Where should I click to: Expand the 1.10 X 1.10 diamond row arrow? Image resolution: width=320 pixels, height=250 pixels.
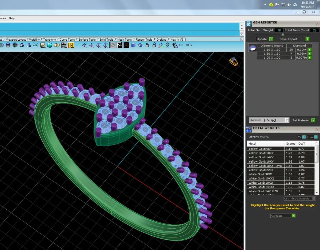[x=310, y=50]
